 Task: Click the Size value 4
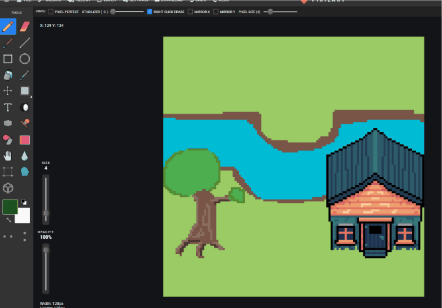tap(45, 168)
